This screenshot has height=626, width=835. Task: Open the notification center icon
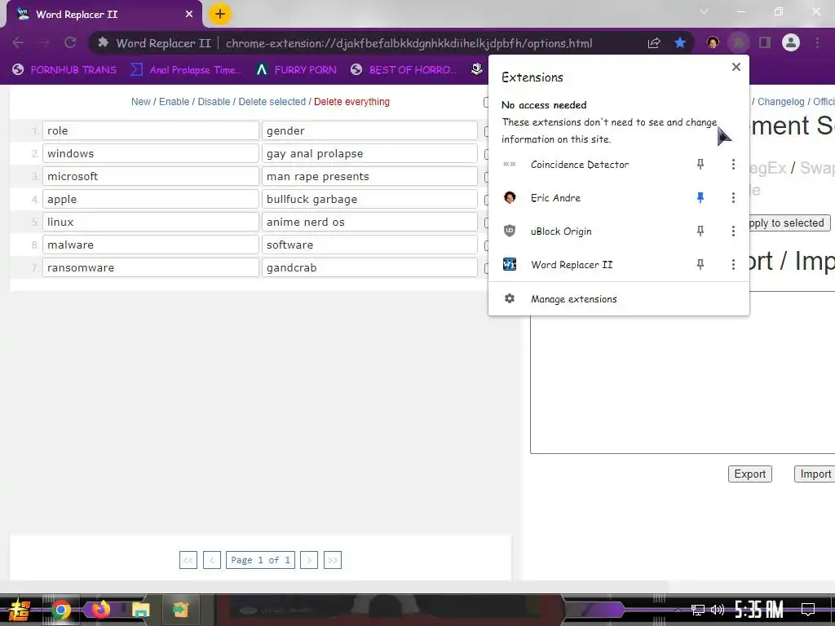click(808, 610)
